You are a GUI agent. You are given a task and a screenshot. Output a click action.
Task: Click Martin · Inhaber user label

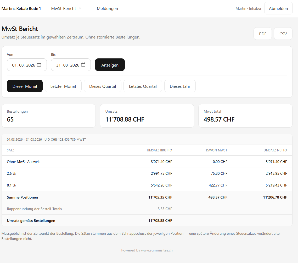248,9
